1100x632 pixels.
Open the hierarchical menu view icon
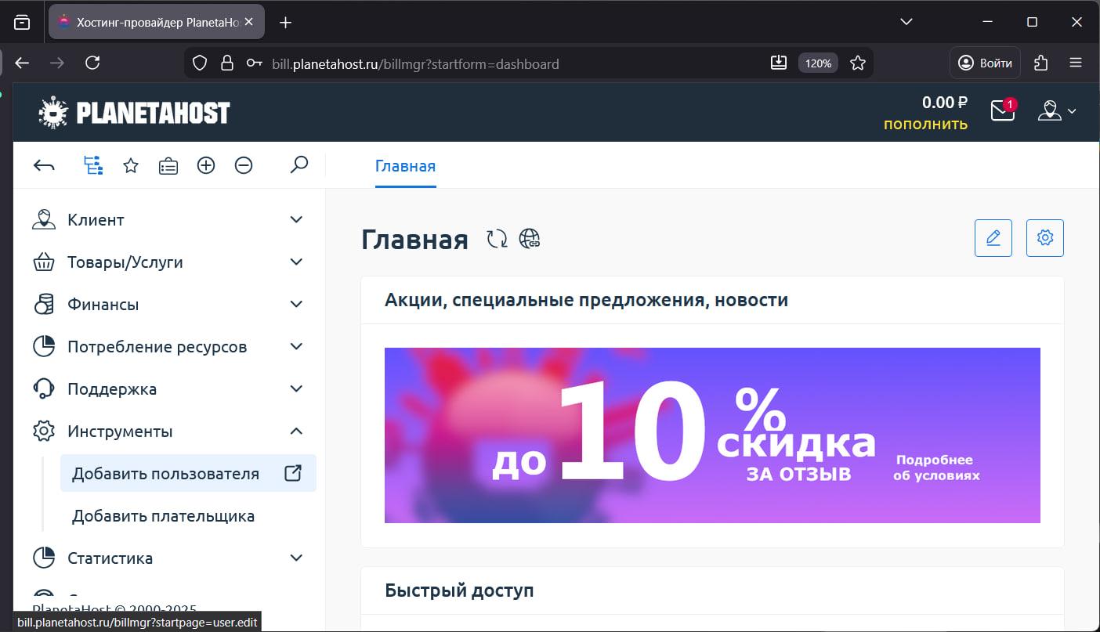click(x=93, y=165)
